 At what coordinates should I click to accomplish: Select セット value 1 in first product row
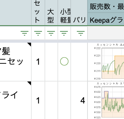click(x=38, y=62)
